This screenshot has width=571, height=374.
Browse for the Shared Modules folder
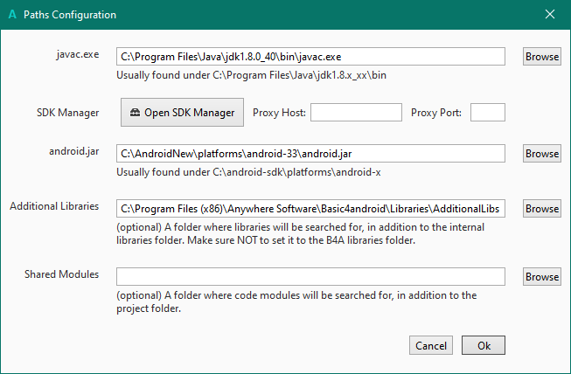[542, 276]
